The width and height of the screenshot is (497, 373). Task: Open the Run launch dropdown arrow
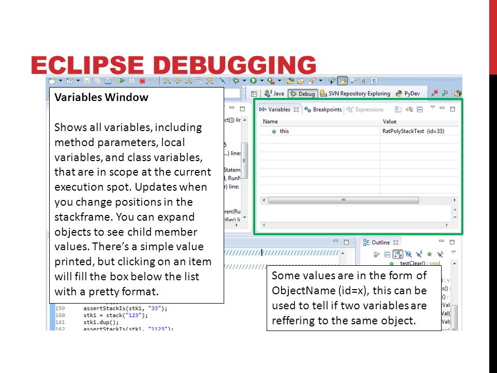[262, 81]
